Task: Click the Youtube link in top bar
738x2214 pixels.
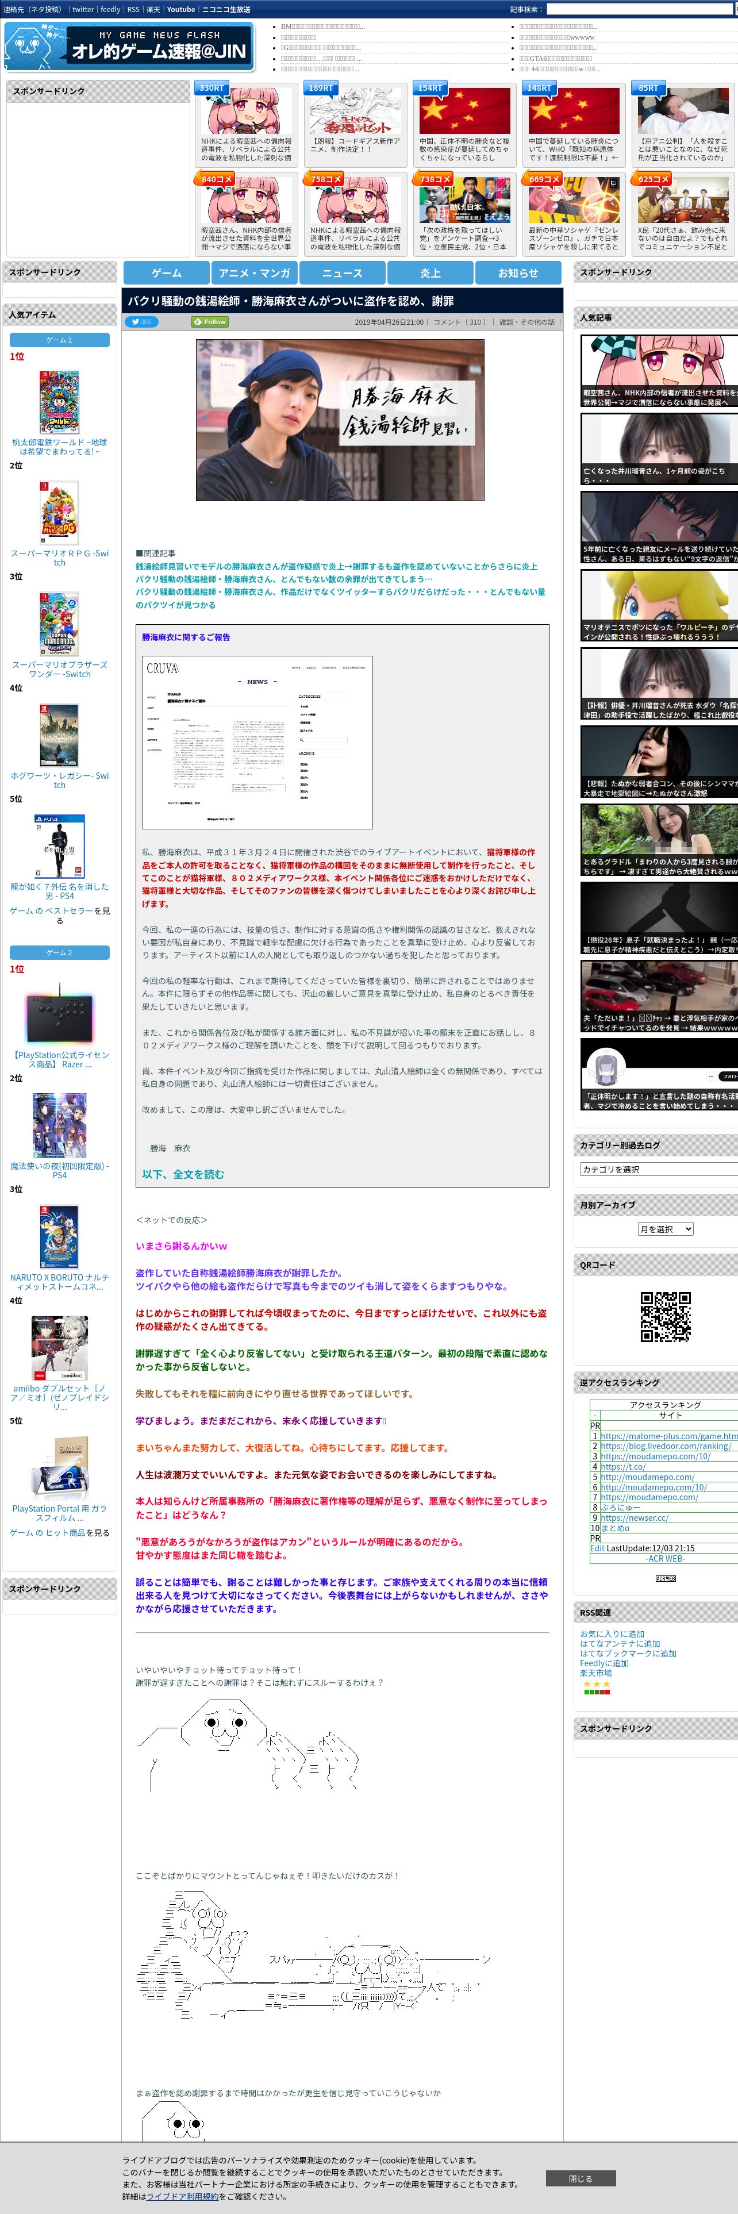Action: [x=180, y=9]
